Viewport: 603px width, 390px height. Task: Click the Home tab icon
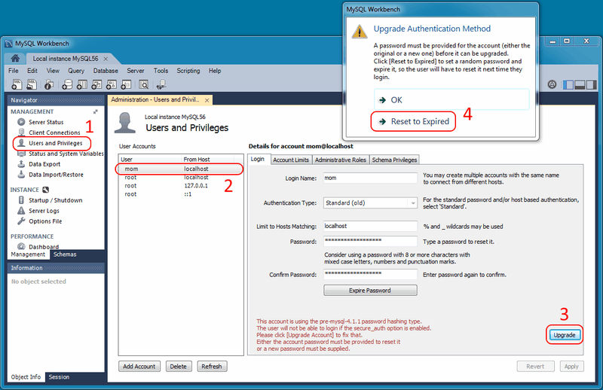tap(15, 58)
